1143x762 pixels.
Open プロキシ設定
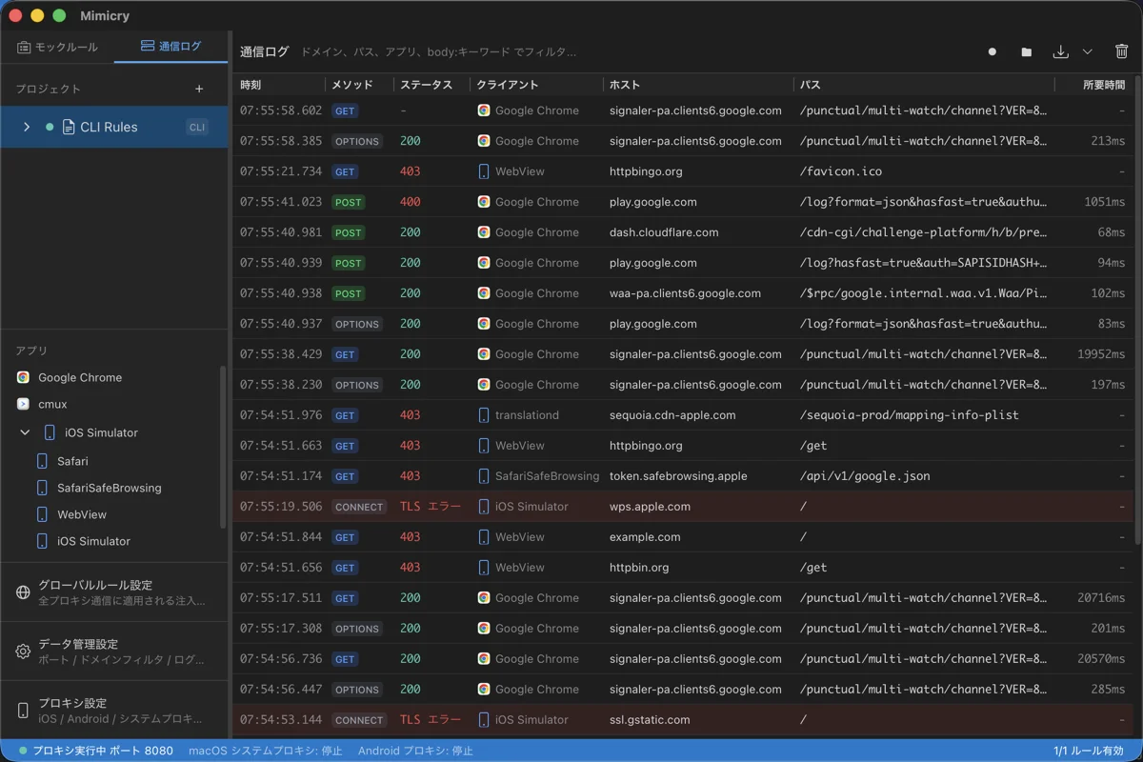[114, 711]
